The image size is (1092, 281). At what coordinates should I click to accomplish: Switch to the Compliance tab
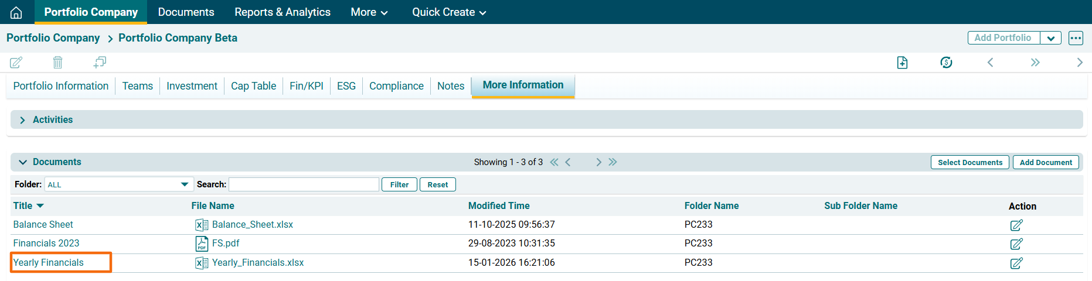click(x=396, y=86)
